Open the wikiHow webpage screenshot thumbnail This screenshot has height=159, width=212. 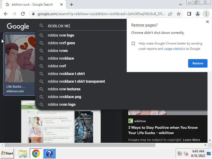coord(61,122)
